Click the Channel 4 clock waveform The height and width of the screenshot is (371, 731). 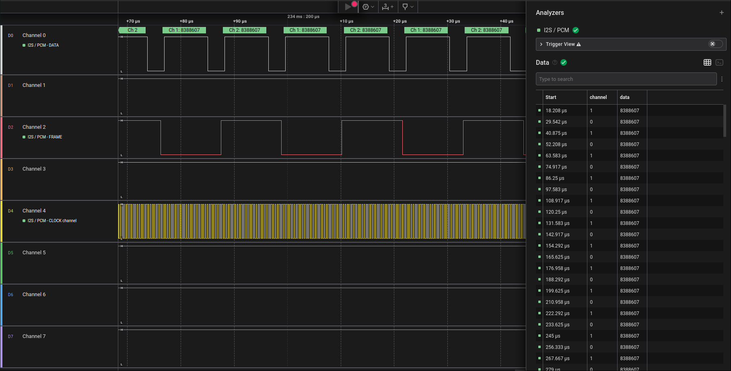tap(322, 221)
